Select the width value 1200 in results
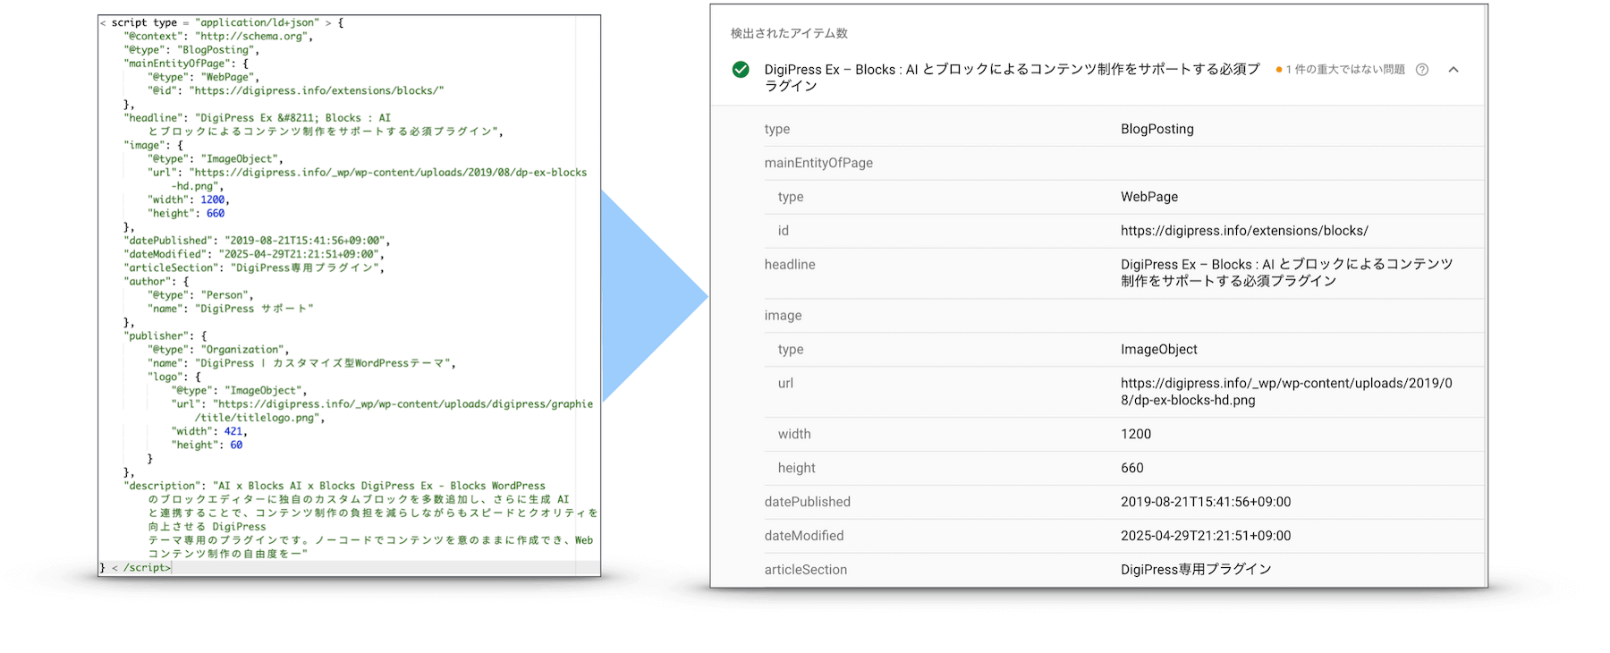The height and width of the screenshot is (653, 1610). point(1136,434)
